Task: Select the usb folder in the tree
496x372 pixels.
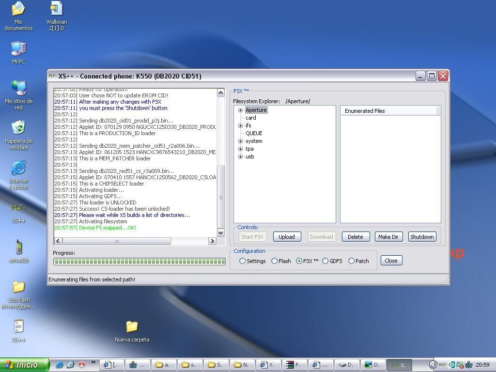Action: click(249, 156)
